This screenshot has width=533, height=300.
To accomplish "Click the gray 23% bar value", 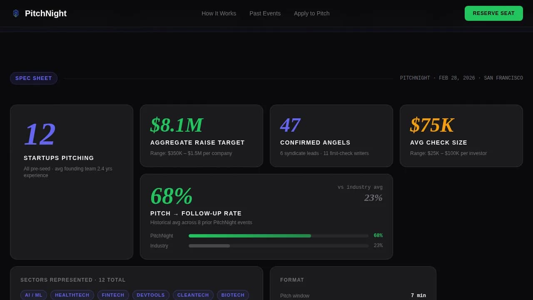I will (378, 246).
